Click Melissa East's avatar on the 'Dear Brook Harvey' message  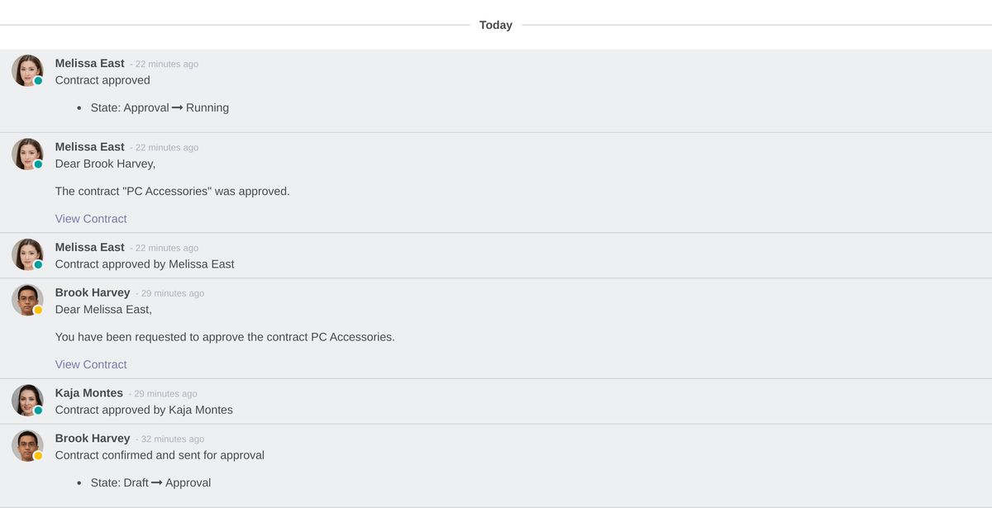click(27, 154)
